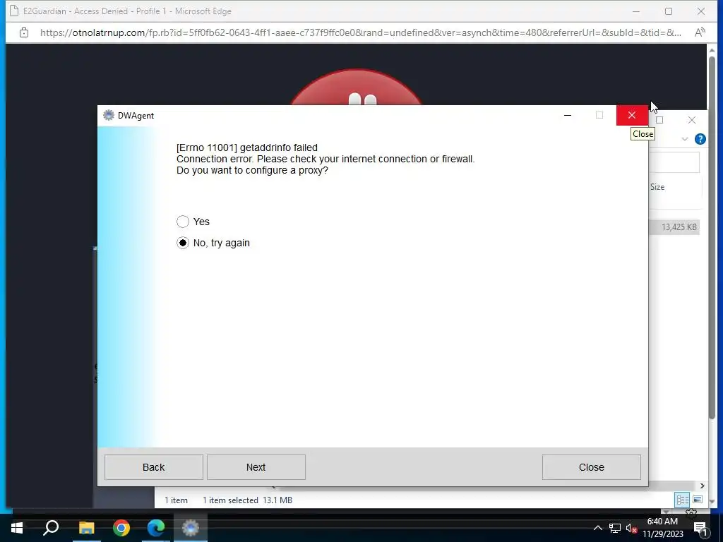Open Google Chrome from the taskbar

[x=121, y=528]
